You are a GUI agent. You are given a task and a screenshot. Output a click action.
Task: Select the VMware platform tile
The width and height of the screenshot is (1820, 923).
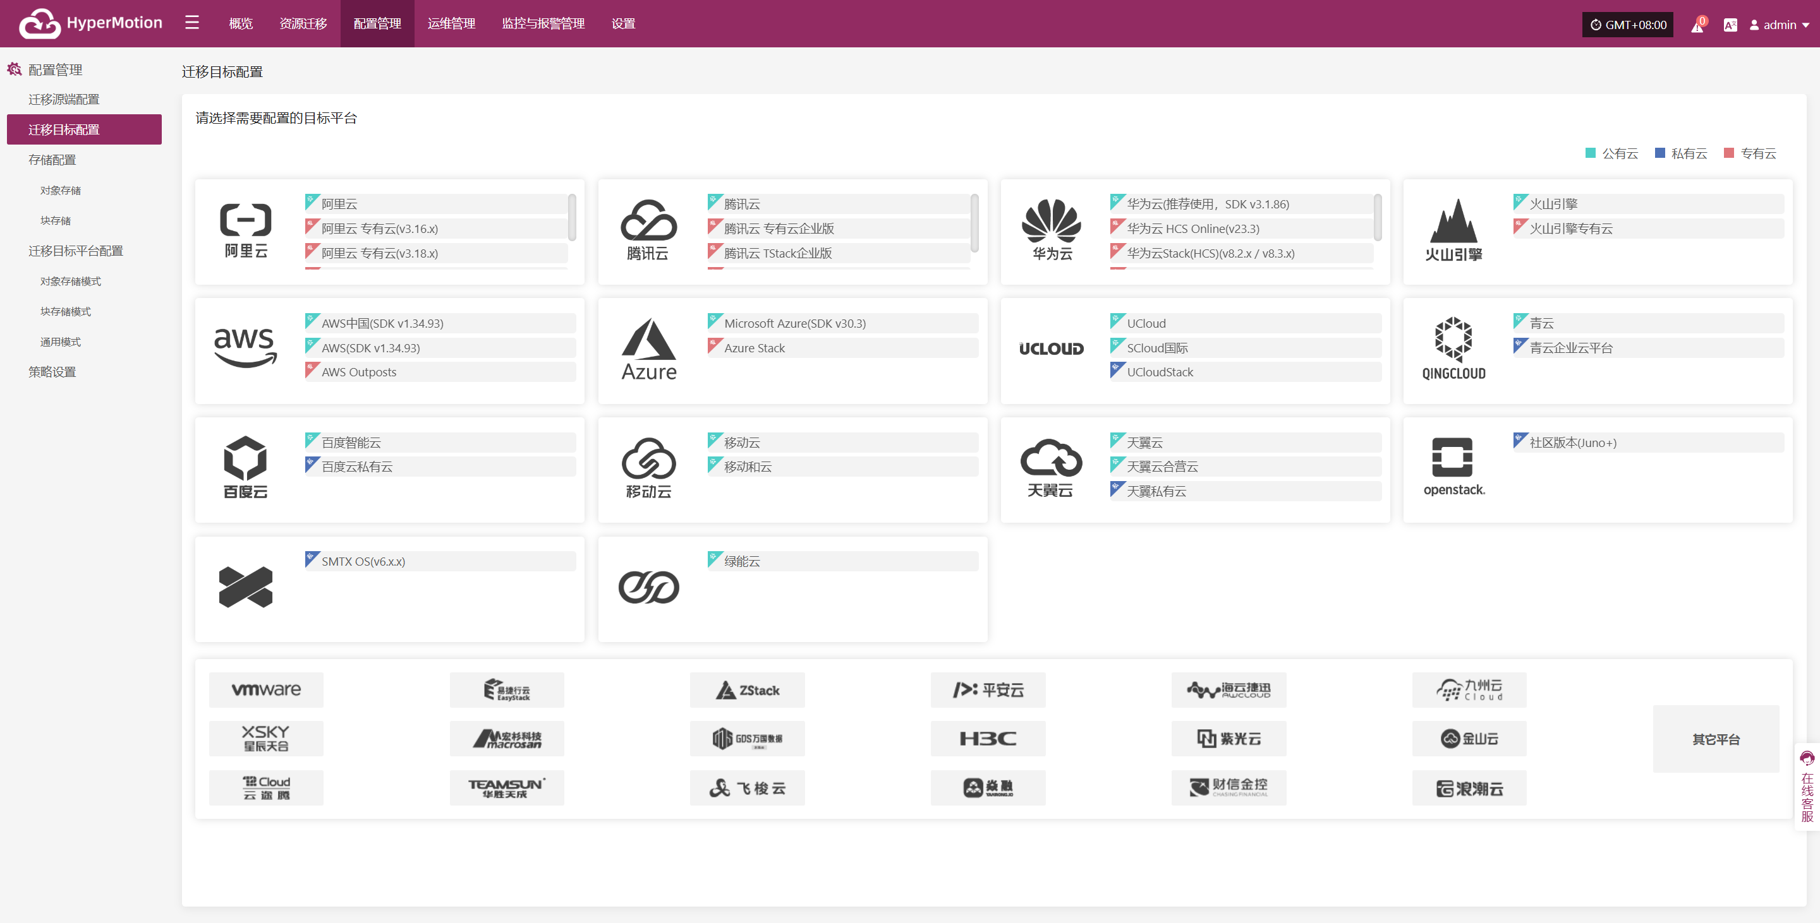[x=265, y=690]
